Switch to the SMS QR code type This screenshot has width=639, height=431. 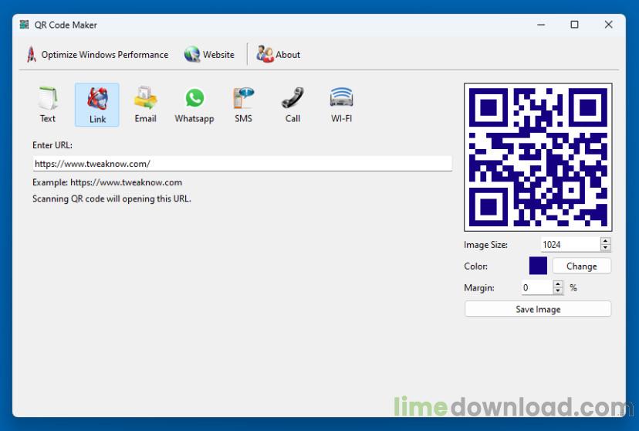[x=243, y=105]
